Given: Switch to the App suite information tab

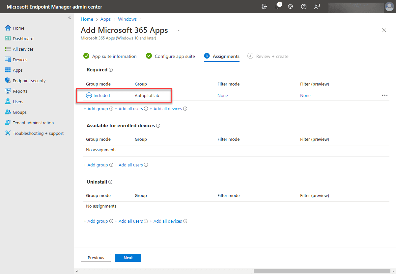Looking at the screenshot, I should click(114, 56).
